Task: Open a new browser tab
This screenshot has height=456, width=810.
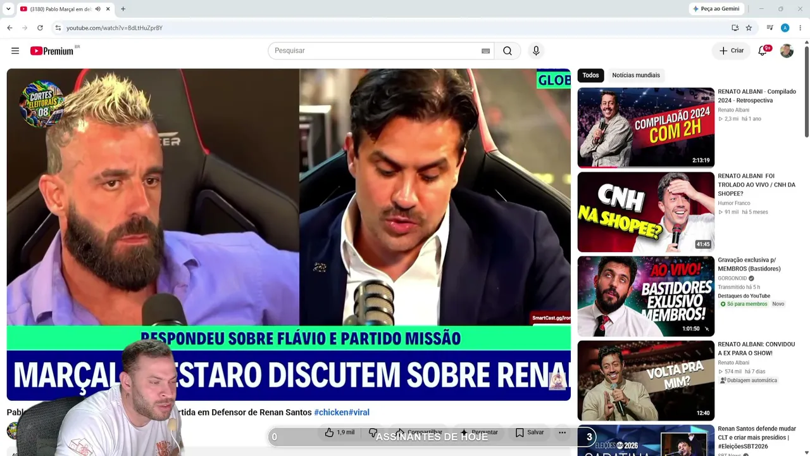Action: pyautogui.click(x=123, y=9)
